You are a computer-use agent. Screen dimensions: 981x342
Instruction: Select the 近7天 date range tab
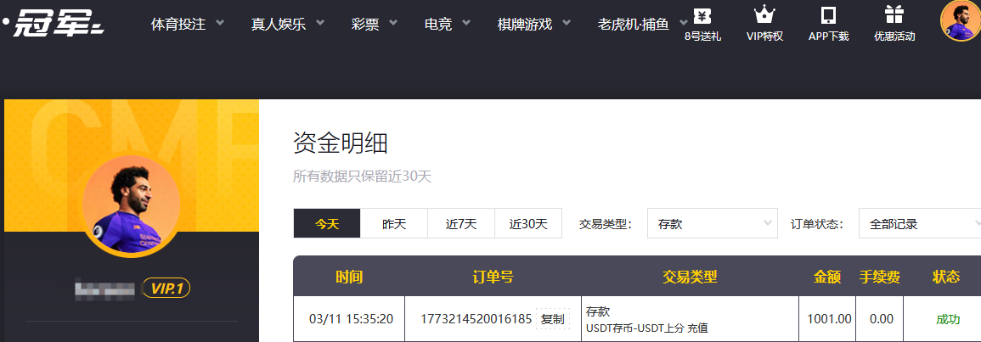(x=461, y=224)
